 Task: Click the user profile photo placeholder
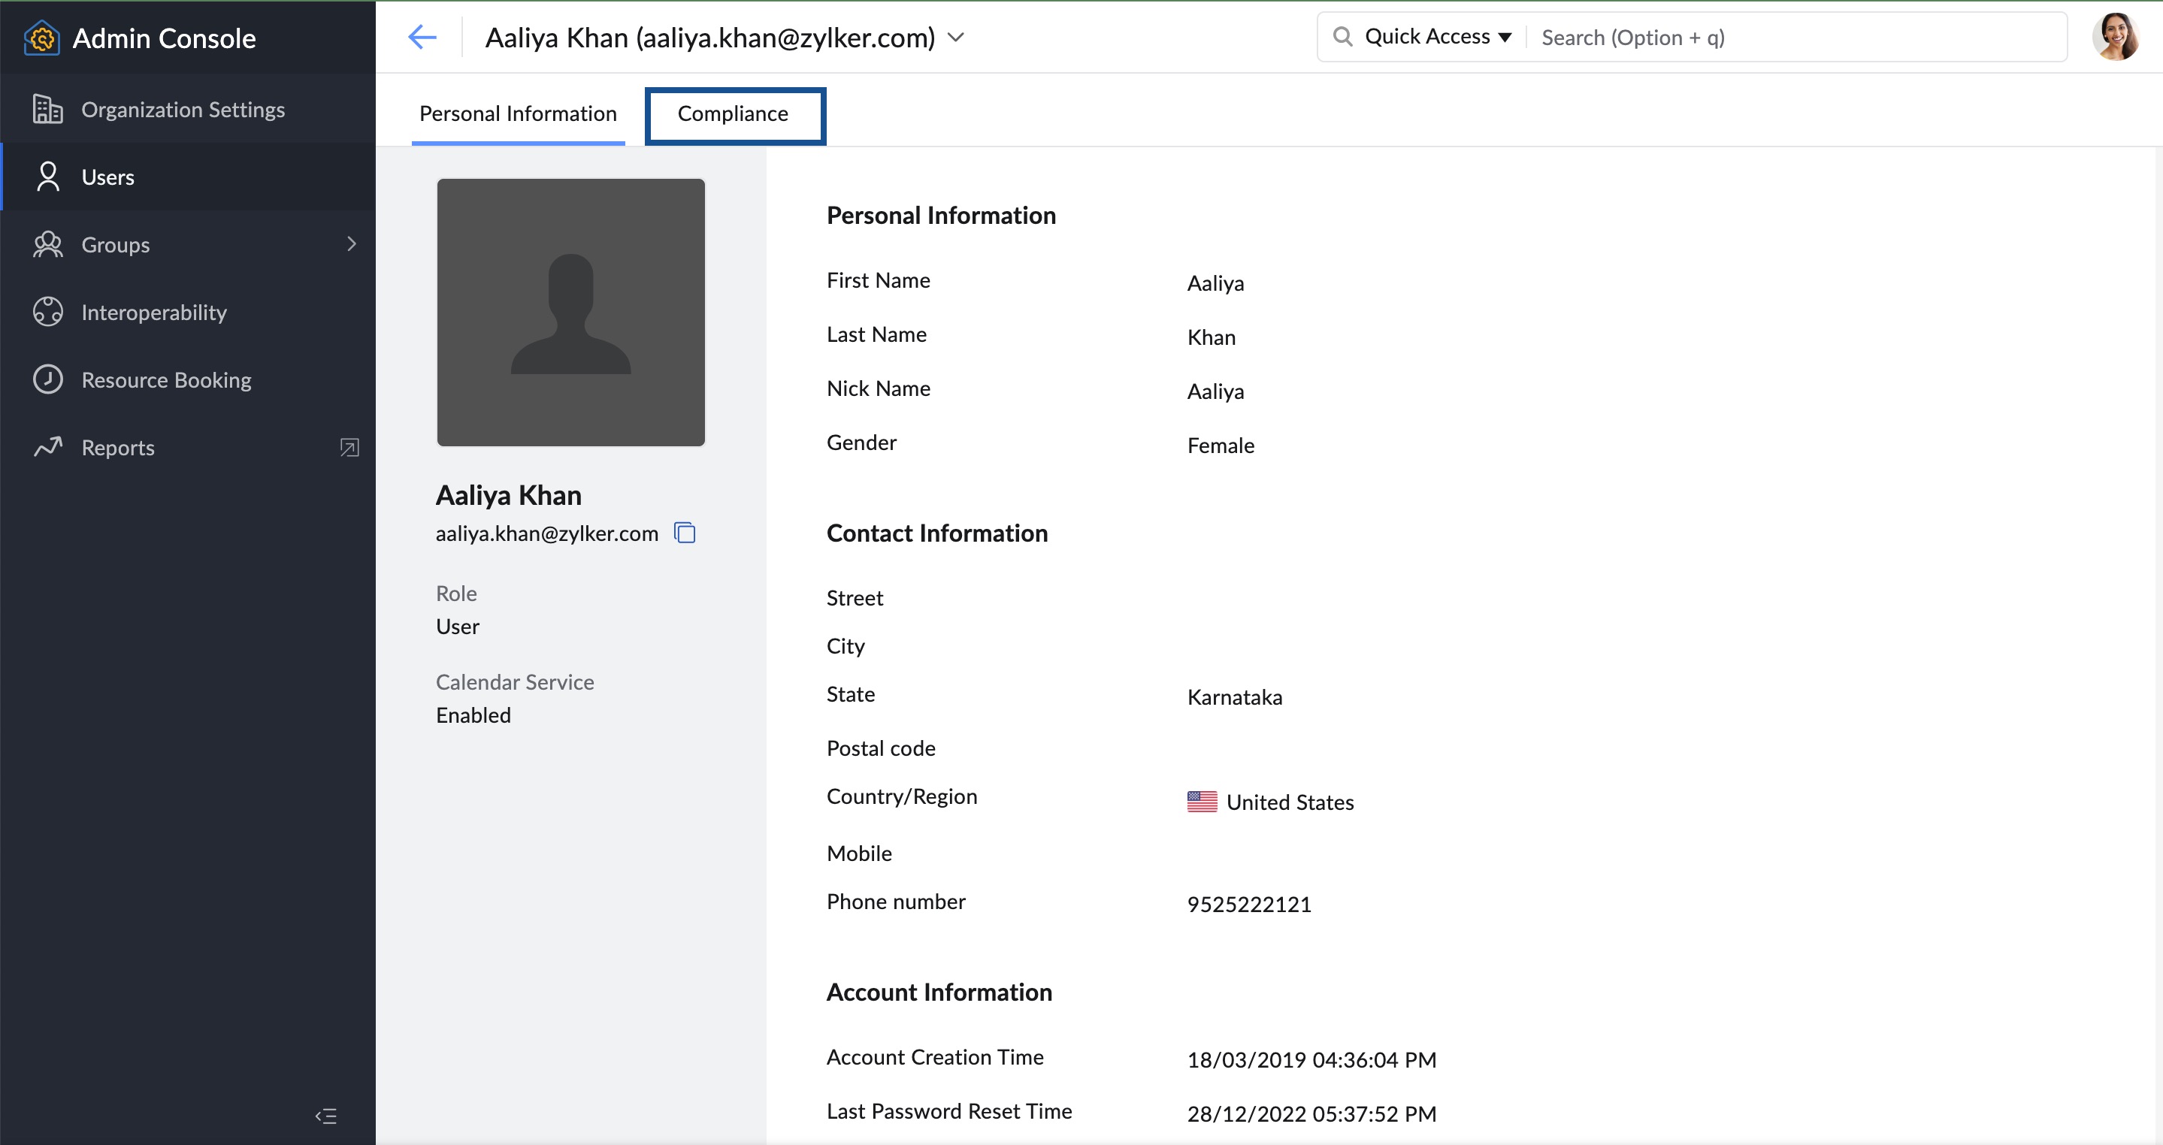coord(570,313)
